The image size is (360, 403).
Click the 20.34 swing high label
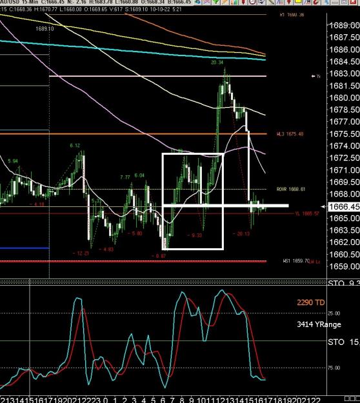coord(217,63)
